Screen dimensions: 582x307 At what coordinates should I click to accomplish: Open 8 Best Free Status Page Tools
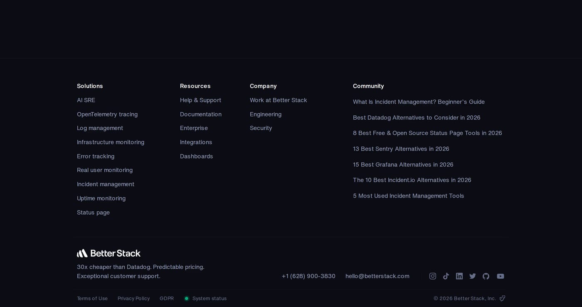click(427, 133)
